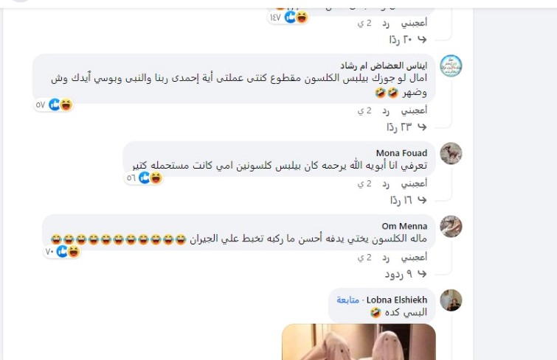The height and width of the screenshot is (360, 557).
Task: Open Mona Fouad's profile picture
Action: (x=451, y=153)
